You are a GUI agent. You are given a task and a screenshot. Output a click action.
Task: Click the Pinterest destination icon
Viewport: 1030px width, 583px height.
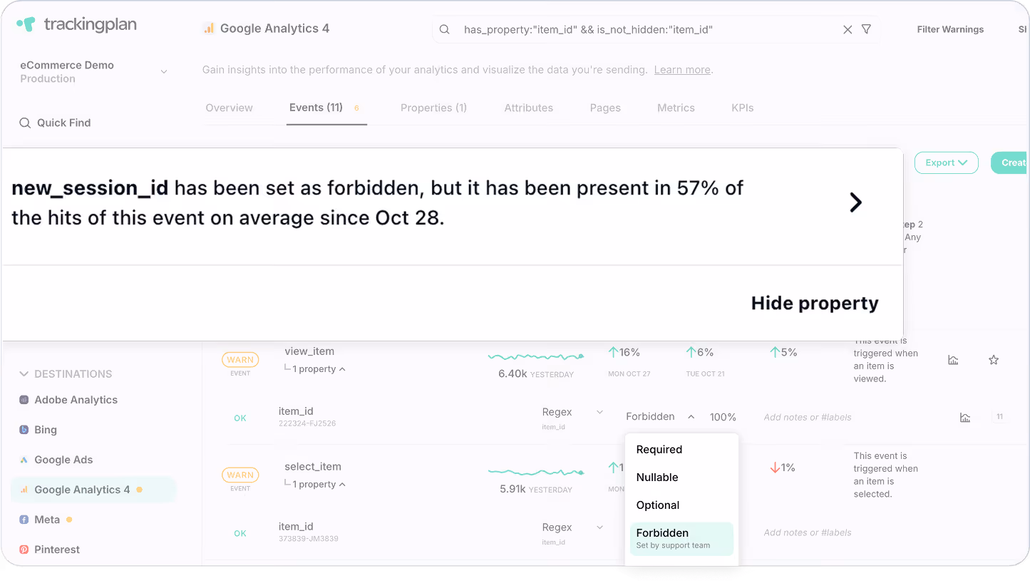(x=24, y=550)
